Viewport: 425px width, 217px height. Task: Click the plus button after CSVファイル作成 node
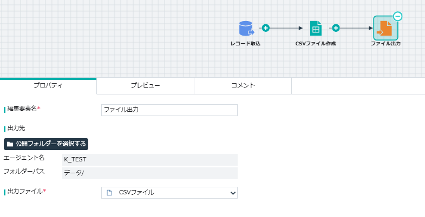336,28
